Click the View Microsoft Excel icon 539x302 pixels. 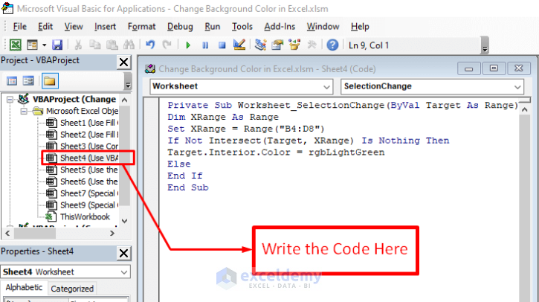point(15,45)
